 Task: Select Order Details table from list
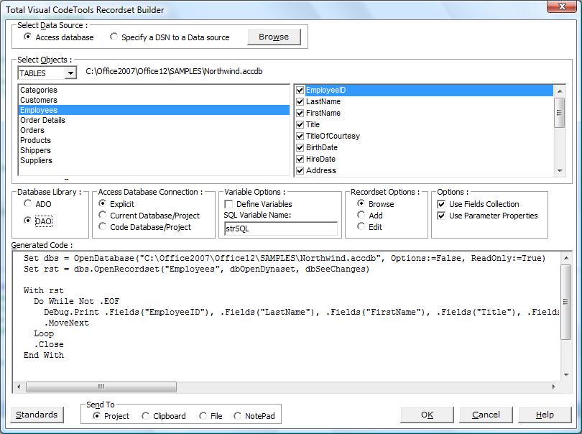pos(42,120)
